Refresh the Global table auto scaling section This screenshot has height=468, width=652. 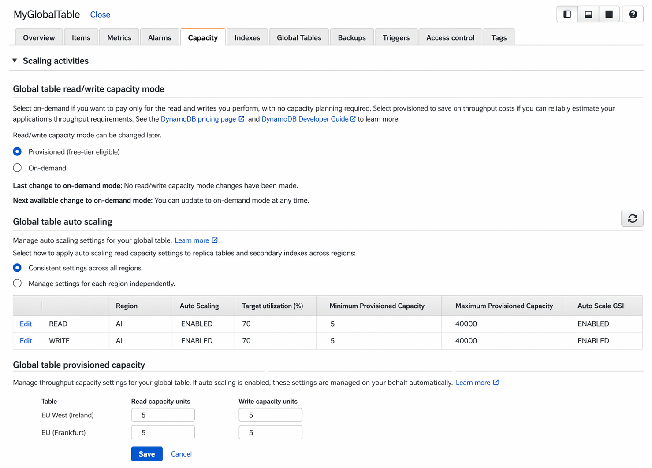(632, 218)
